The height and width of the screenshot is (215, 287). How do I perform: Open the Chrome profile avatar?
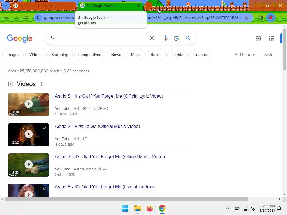271,18
